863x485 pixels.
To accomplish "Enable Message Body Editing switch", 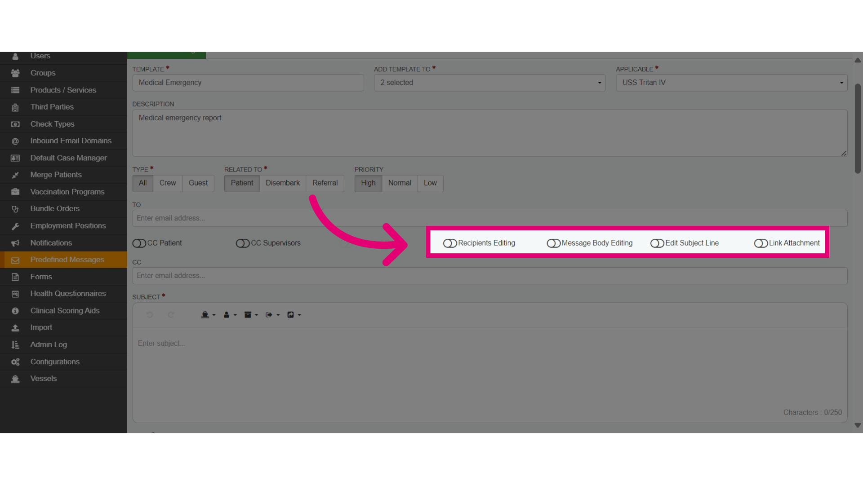I will pyautogui.click(x=553, y=243).
